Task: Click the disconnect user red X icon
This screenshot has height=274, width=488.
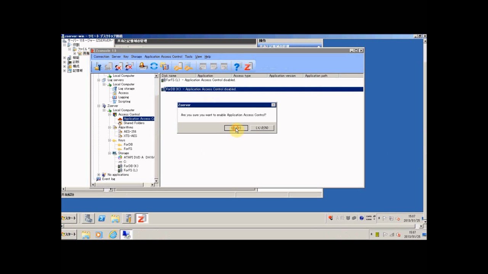Action: 119,67
